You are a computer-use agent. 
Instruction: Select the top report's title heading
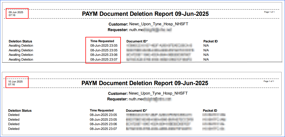coord(145,14)
